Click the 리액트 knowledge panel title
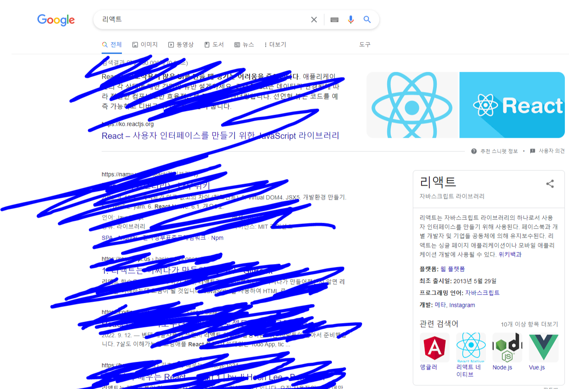 [x=438, y=182]
